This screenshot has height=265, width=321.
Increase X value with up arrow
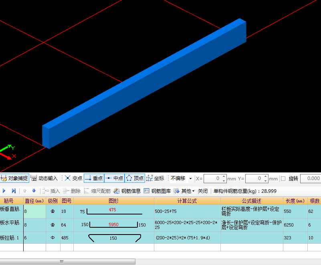pos(224,176)
